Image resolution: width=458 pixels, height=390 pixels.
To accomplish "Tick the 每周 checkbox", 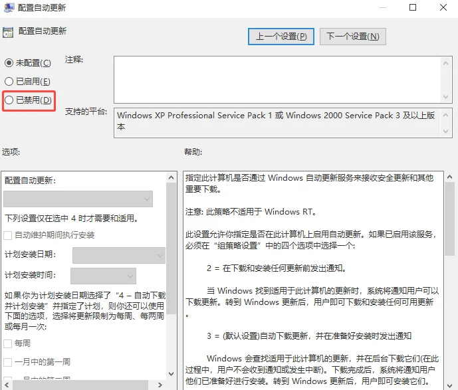I will tap(7, 343).
